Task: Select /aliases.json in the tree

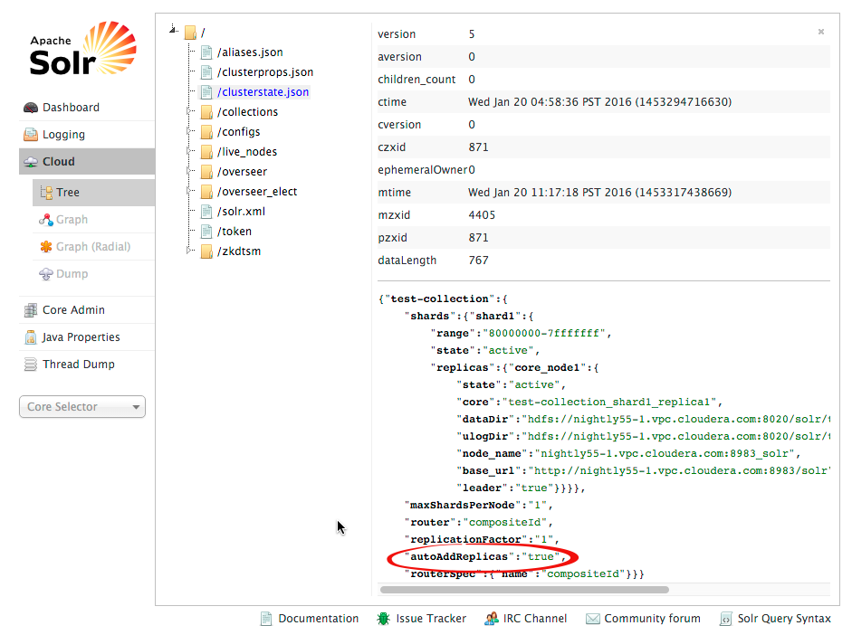Action: tap(250, 52)
